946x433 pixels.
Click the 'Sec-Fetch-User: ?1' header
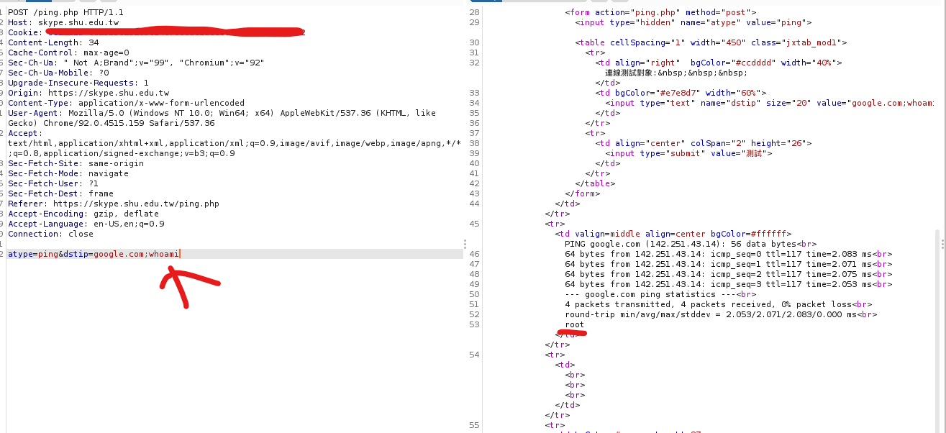[x=53, y=183]
